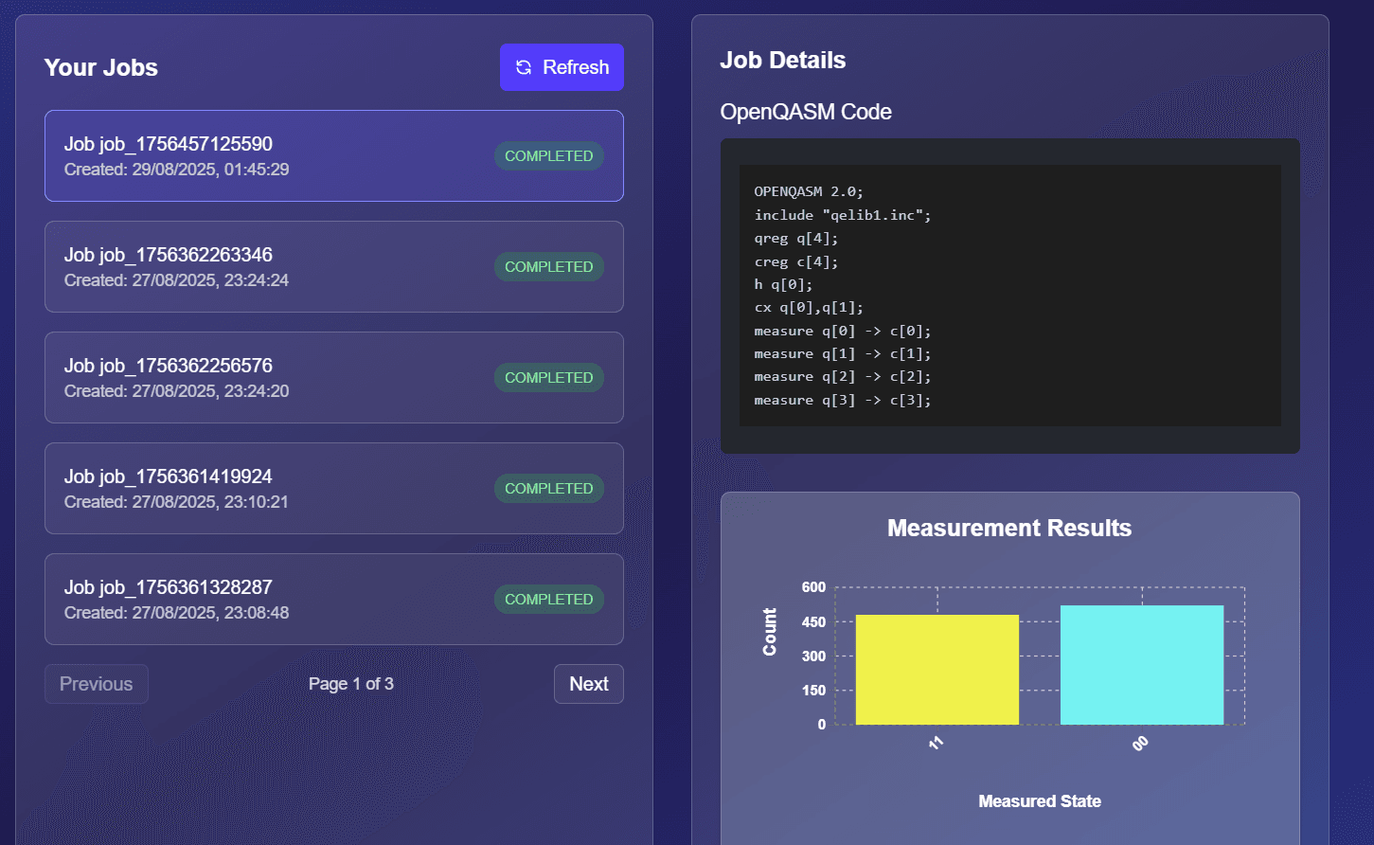This screenshot has height=845, width=1374.
Task: Click the 'Created: 27/08/2025, 23:24:20' timestamp
Action: 177,391
